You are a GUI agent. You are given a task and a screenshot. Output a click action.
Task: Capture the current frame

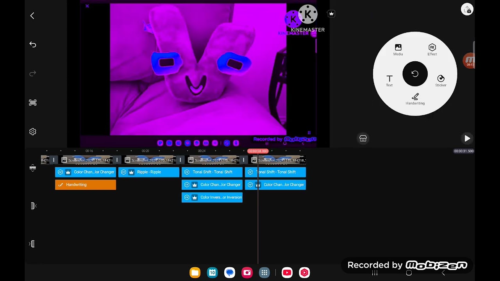[x=33, y=103]
